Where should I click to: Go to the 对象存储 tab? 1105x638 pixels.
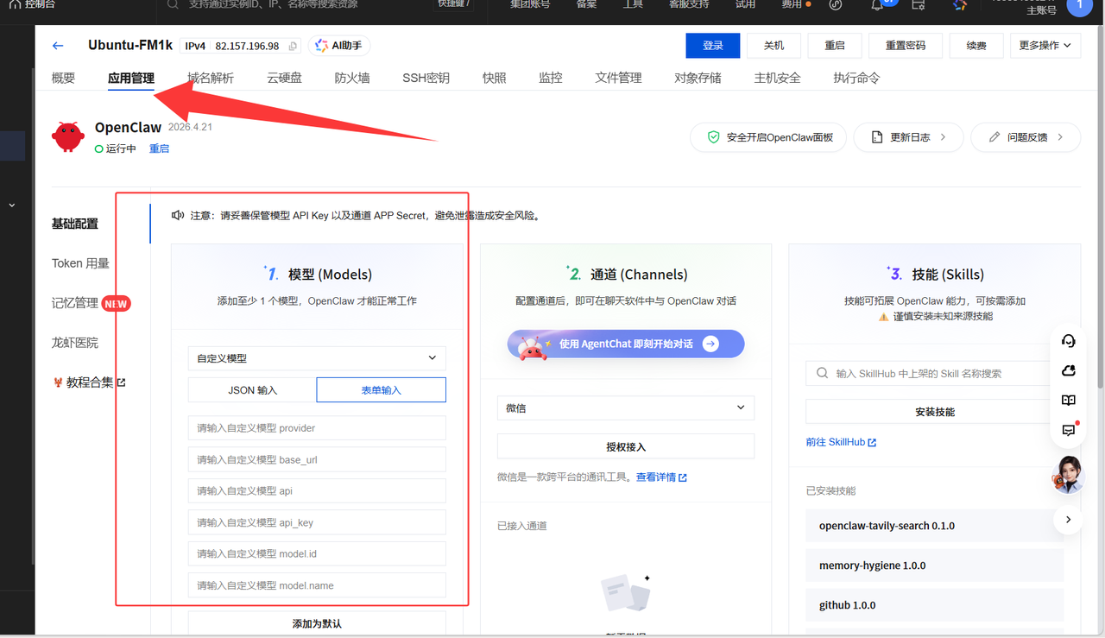pos(698,78)
